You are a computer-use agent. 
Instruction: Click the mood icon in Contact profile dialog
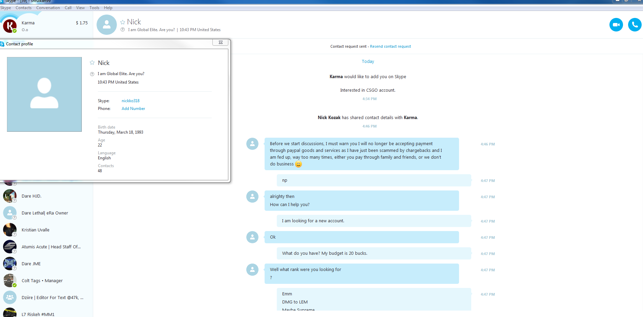92,74
